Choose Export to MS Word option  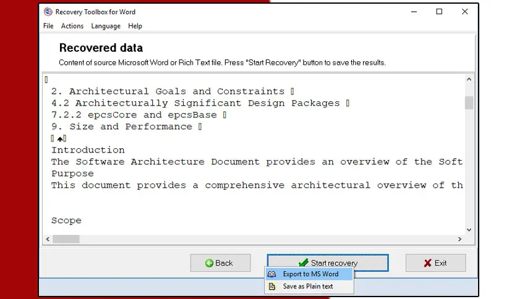coord(309,274)
